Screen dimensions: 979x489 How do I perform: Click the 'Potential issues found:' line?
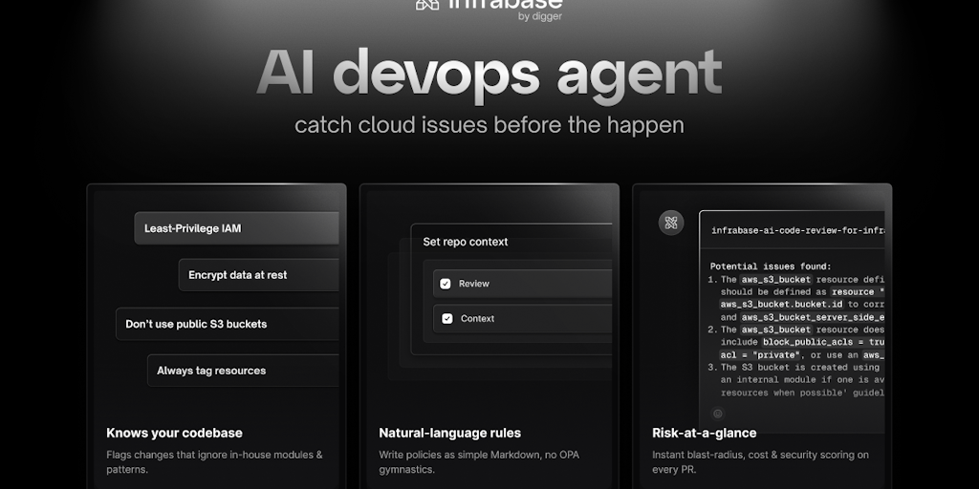pyautogui.click(x=771, y=266)
